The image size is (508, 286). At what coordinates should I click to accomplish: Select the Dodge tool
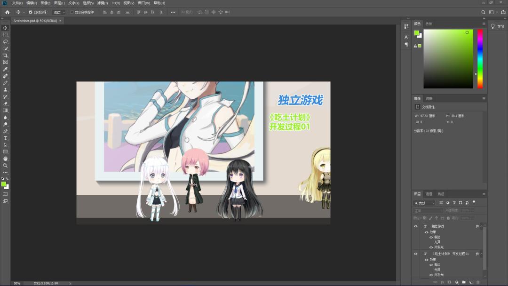5,124
